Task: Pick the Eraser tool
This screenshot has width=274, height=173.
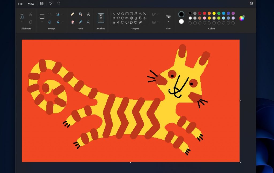Action: coord(73,22)
